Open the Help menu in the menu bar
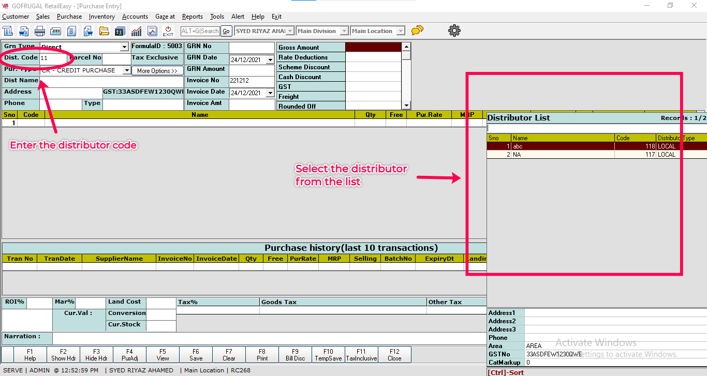 click(x=258, y=17)
